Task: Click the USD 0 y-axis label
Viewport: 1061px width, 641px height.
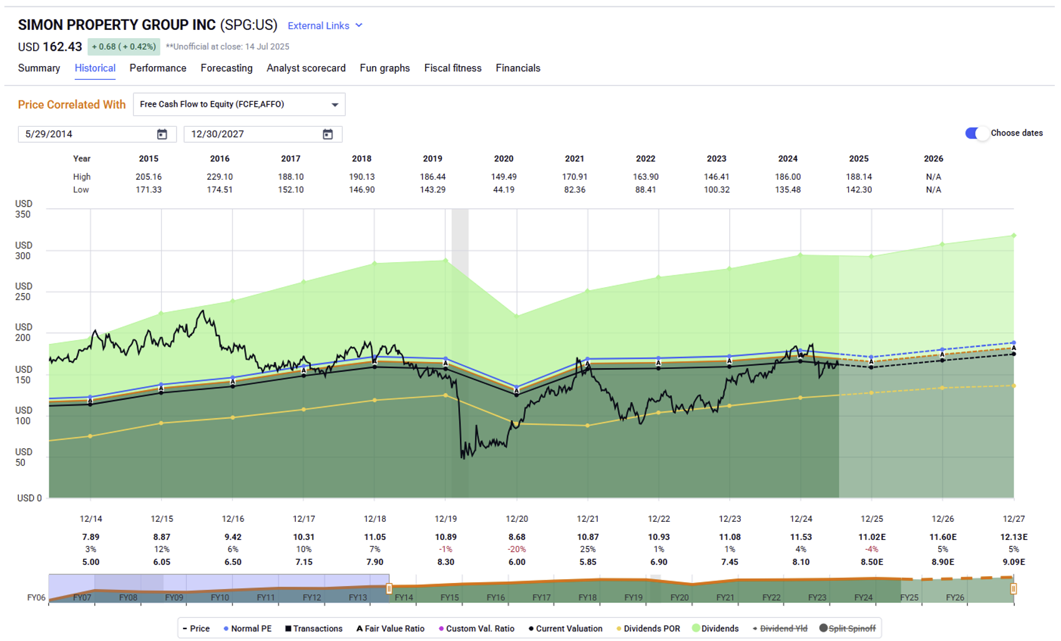Action: pos(29,498)
